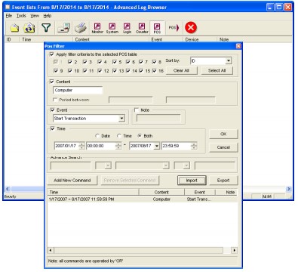Click the start date spinner arrows

[81, 146]
